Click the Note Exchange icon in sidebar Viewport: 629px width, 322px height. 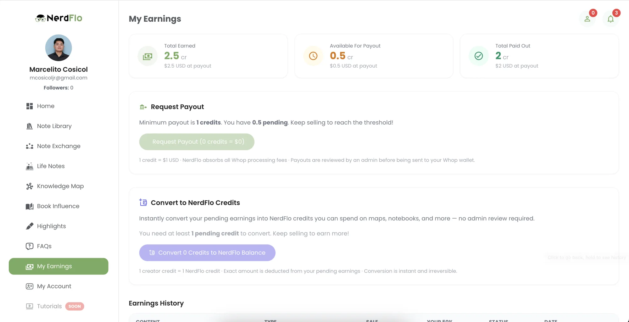tap(30, 146)
